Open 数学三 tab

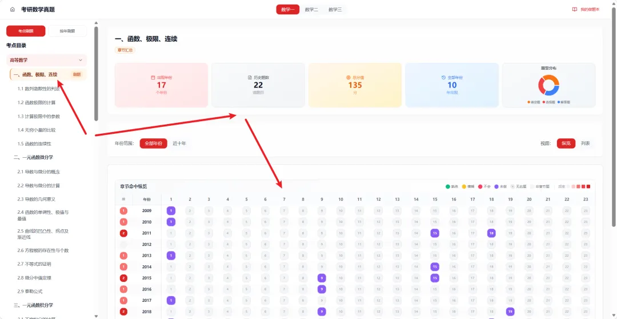(x=335, y=10)
